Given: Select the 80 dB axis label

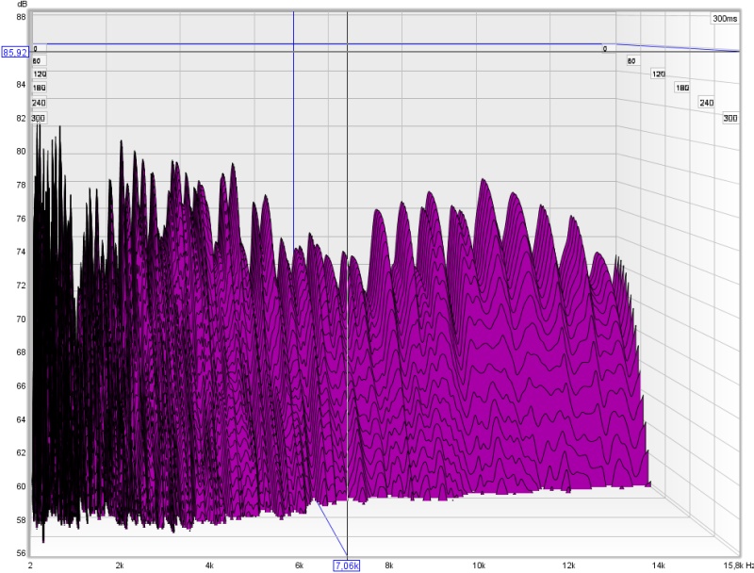Looking at the screenshot, I should 21,152.
